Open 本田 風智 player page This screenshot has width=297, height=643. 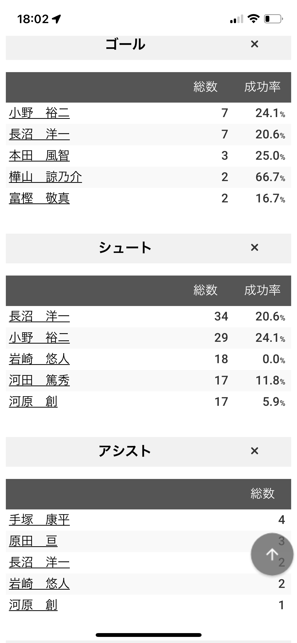(x=39, y=156)
